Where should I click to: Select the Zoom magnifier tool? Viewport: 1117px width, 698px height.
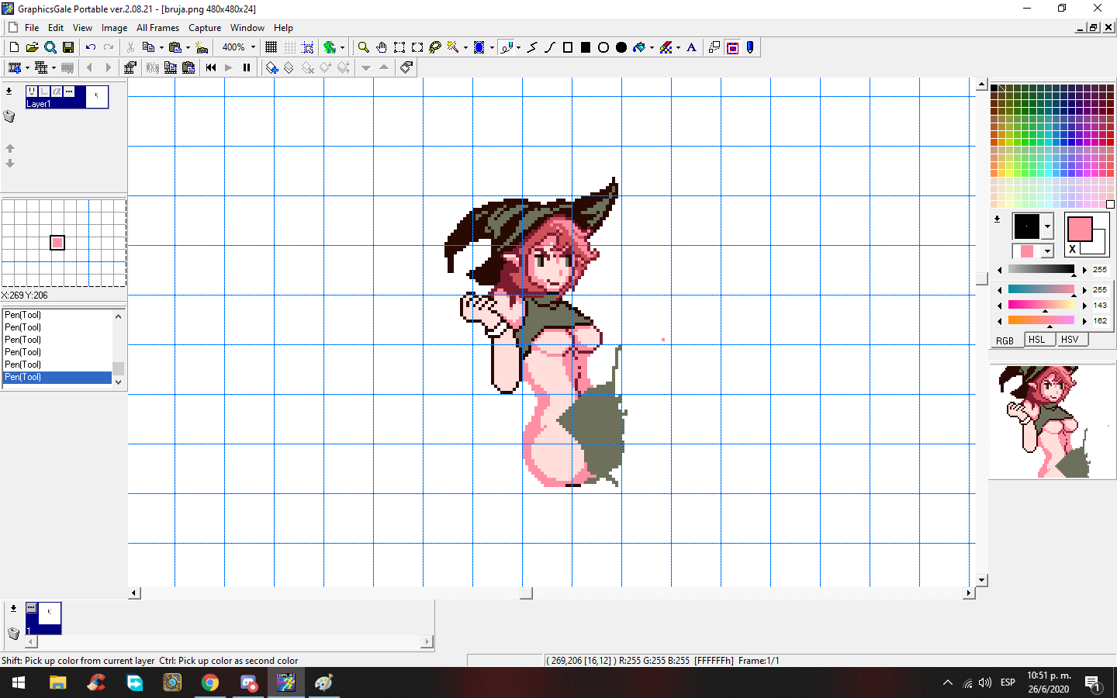click(363, 47)
